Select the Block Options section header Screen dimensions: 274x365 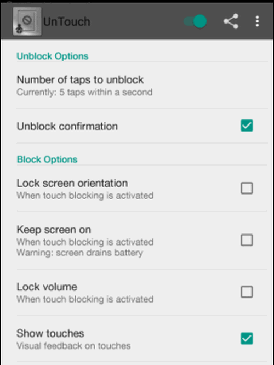click(47, 159)
